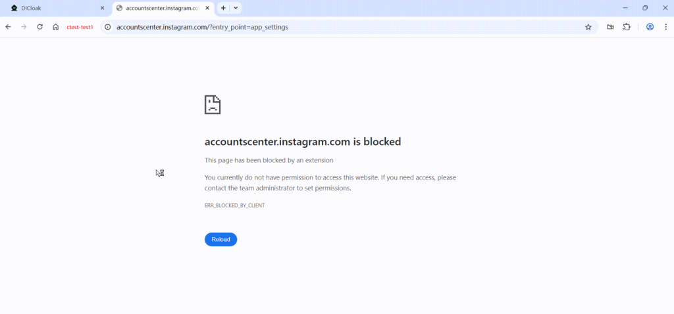Open the Extensions puzzle icon

point(627,27)
